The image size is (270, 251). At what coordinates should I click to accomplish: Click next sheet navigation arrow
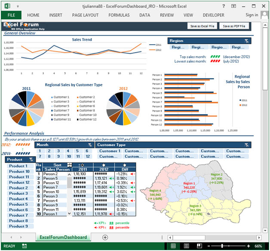(21, 237)
